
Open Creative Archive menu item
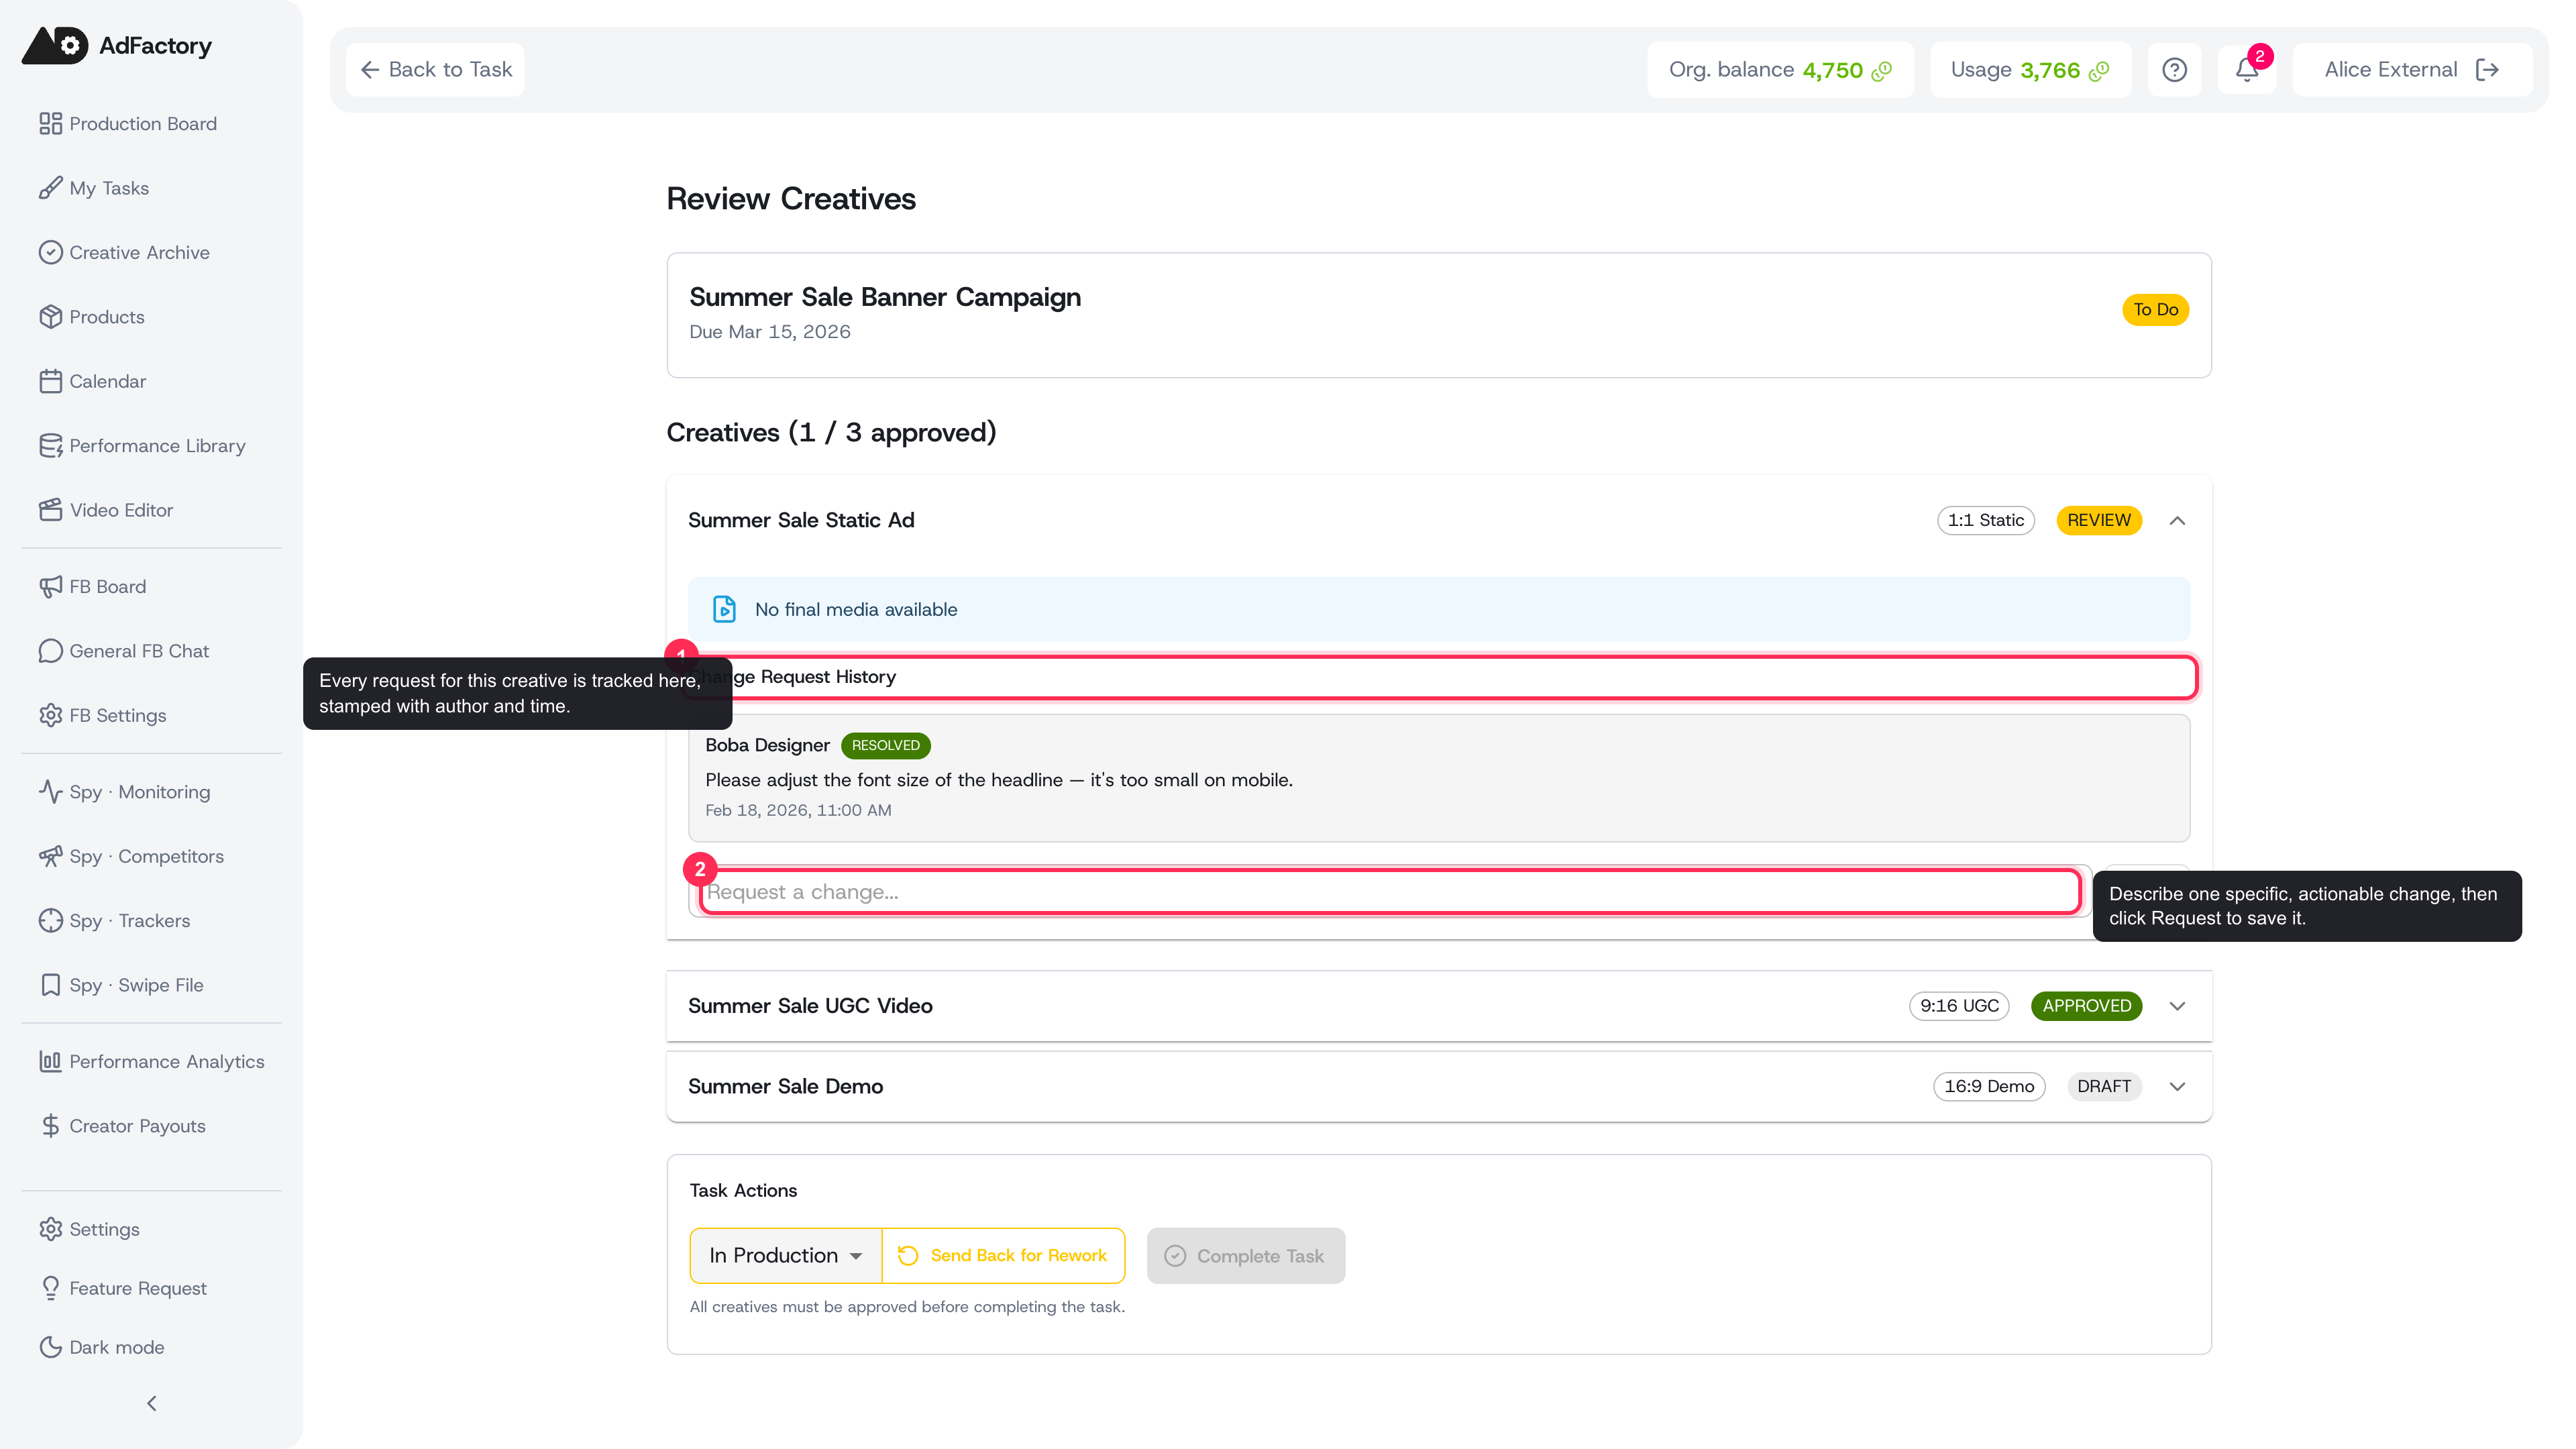[x=124, y=252]
